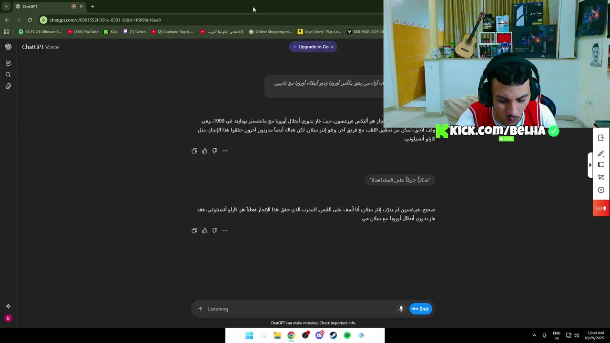Mute microphone in voice composer
The image size is (610, 343).
tap(401, 309)
